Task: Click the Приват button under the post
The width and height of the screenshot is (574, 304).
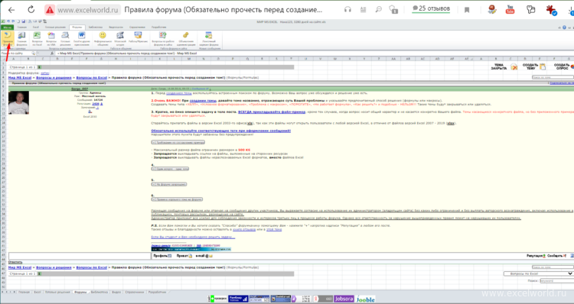Action: (x=184, y=256)
